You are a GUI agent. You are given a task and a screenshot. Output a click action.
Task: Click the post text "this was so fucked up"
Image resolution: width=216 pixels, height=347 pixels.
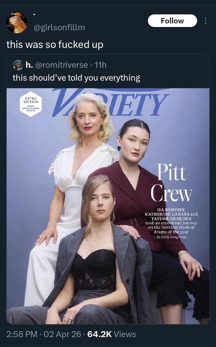[55, 44]
